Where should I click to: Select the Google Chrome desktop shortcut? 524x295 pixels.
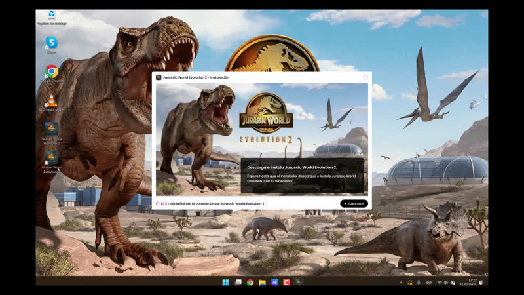click(52, 73)
